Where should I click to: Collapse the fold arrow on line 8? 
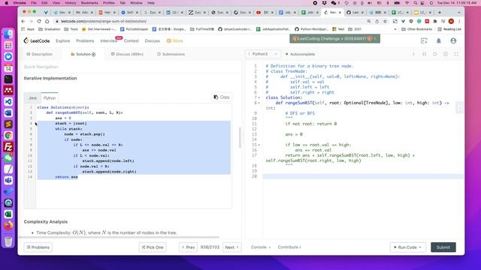[259, 103]
